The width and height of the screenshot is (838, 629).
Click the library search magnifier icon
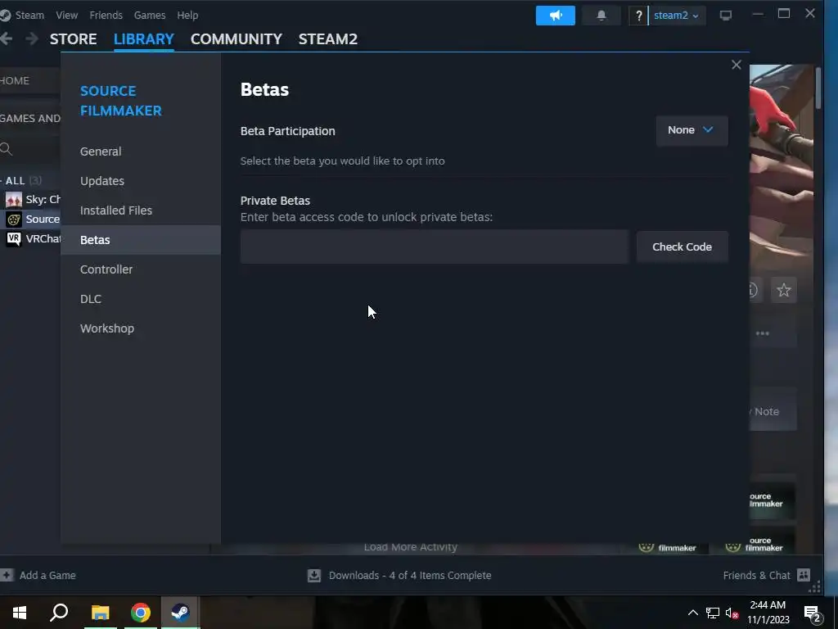pyautogui.click(x=7, y=149)
